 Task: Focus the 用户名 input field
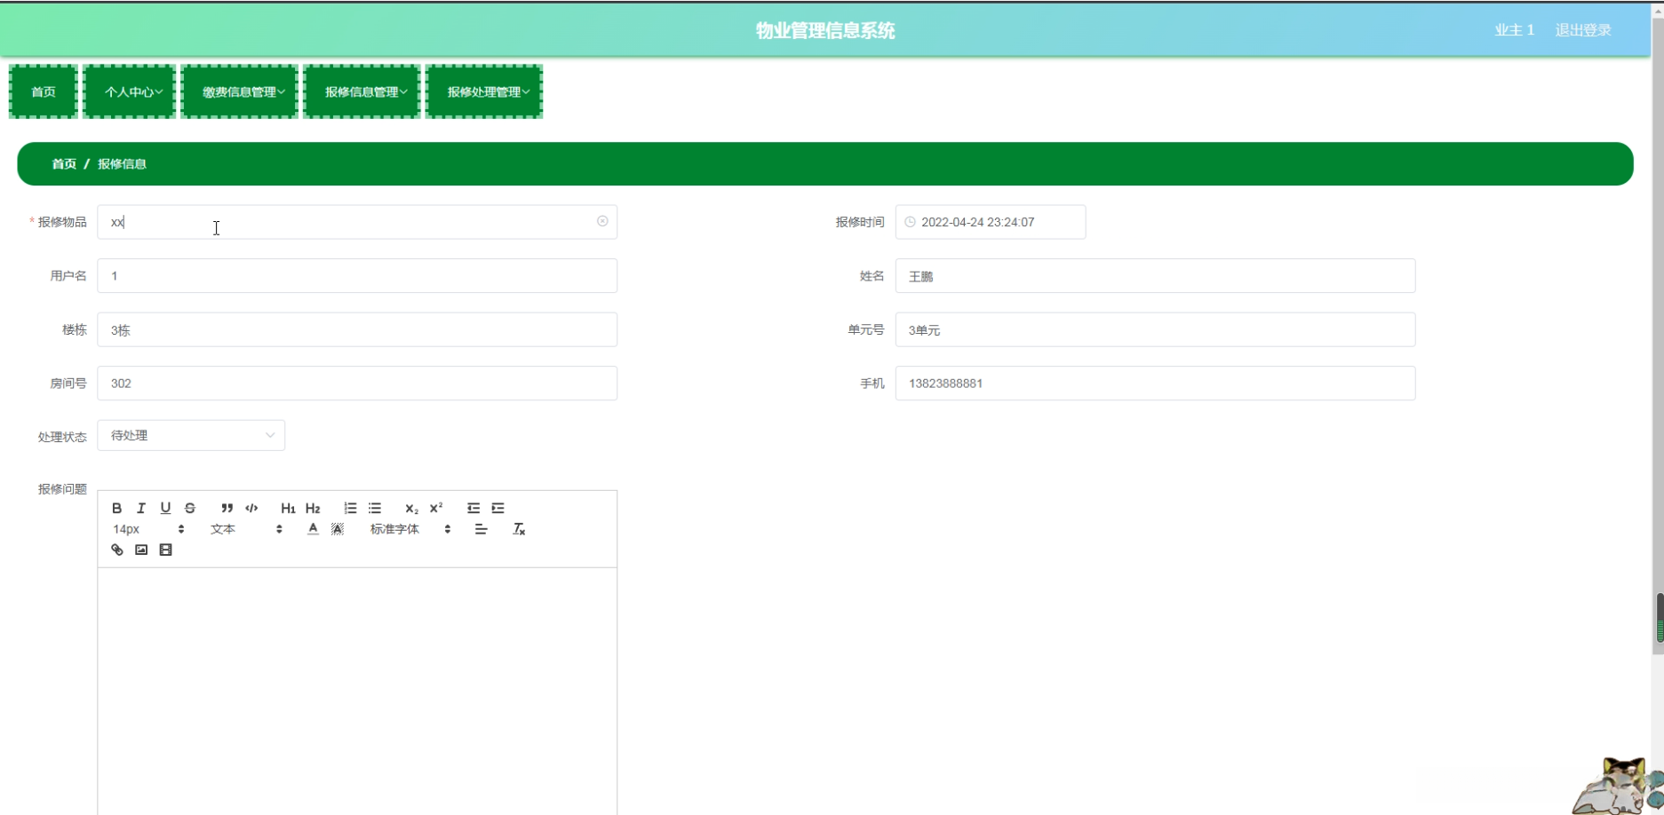tap(357, 276)
